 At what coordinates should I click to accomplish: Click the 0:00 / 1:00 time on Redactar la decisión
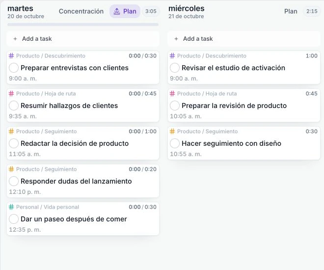[x=142, y=132]
